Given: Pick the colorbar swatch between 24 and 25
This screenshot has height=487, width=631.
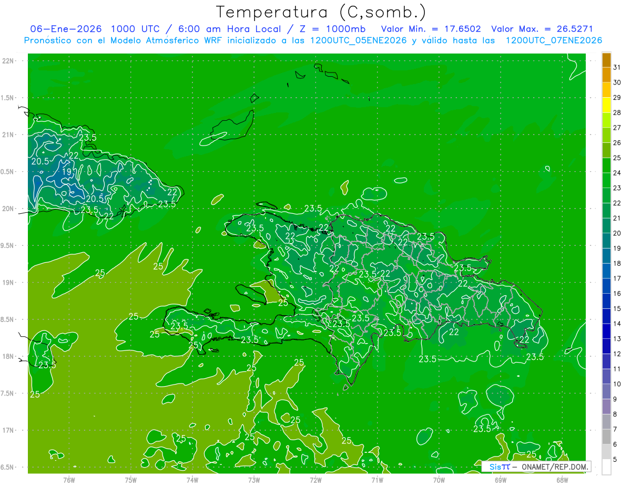Looking at the screenshot, I should click(x=606, y=165).
